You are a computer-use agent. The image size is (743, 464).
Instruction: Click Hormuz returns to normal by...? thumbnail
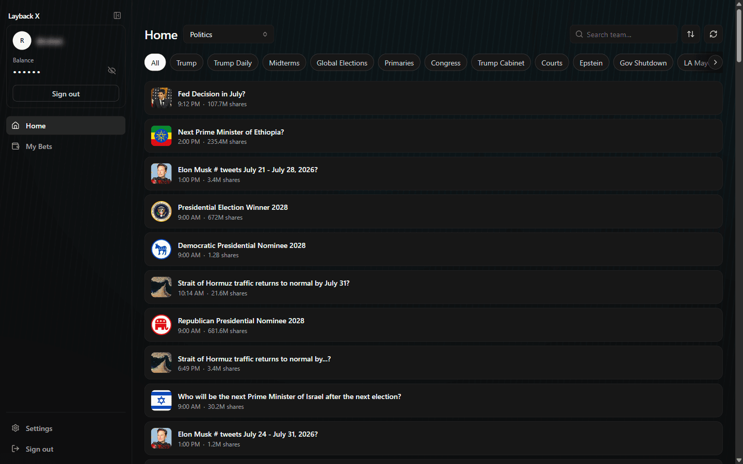pyautogui.click(x=161, y=363)
